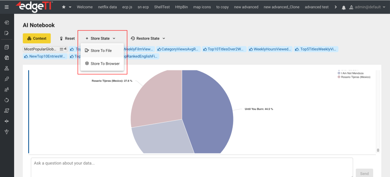Click the notifications bell icon
Viewport: 390px width, 177px height.
point(344,7)
